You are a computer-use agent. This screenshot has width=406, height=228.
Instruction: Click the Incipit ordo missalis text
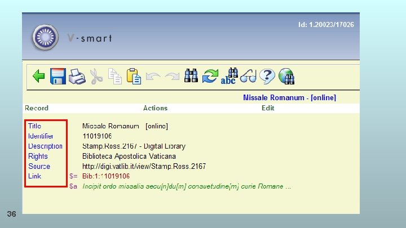coord(187,186)
